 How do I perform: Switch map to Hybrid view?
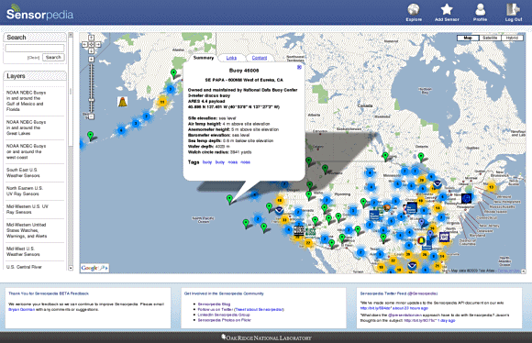pos(512,38)
